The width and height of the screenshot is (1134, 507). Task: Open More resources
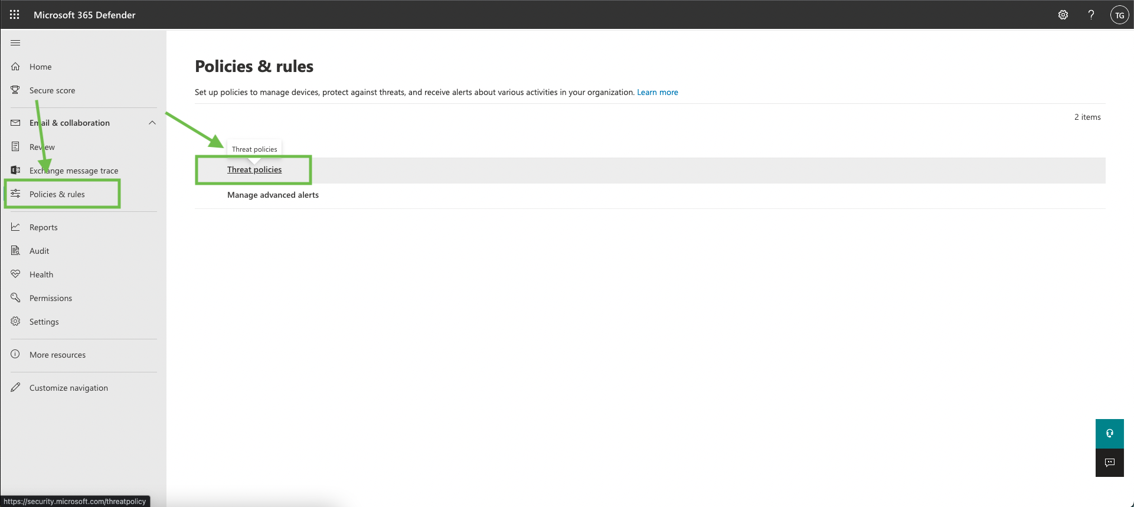[57, 355]
